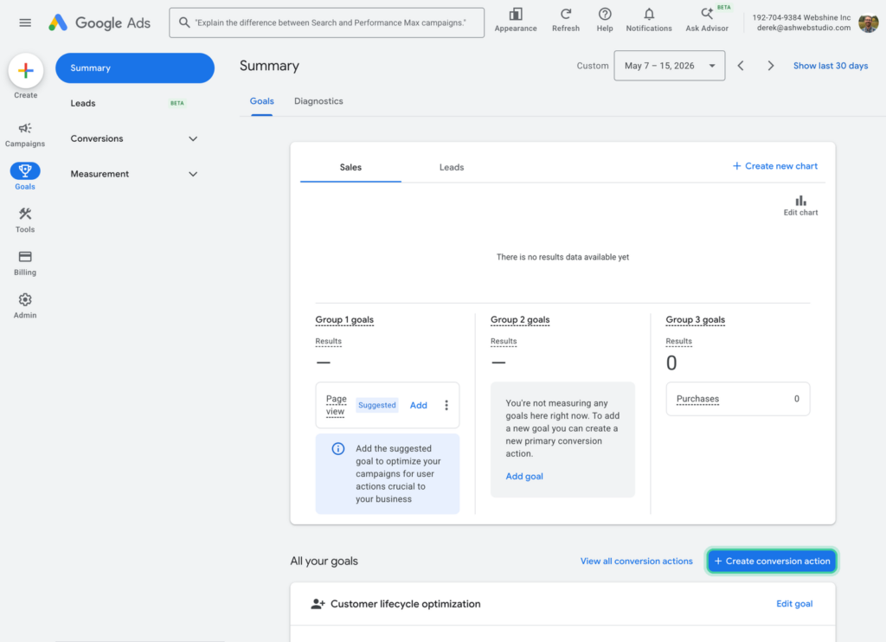Click Group 3 goals heading
886x642 pixels.
695,320
